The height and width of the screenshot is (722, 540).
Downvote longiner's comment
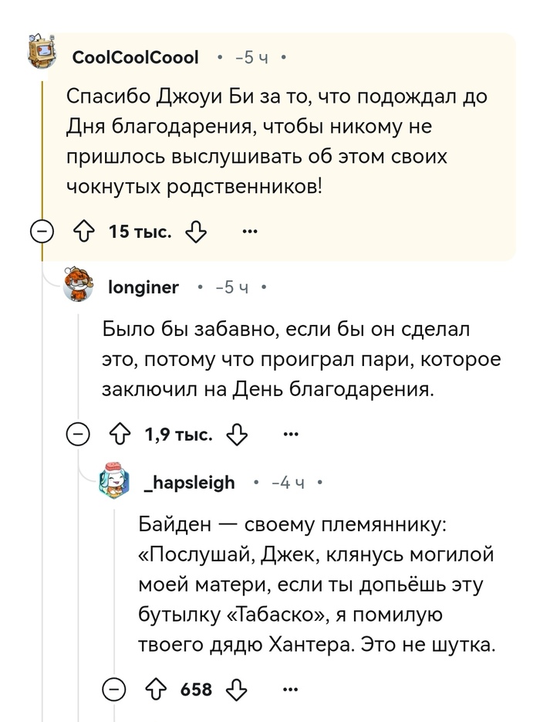[237, 436]
